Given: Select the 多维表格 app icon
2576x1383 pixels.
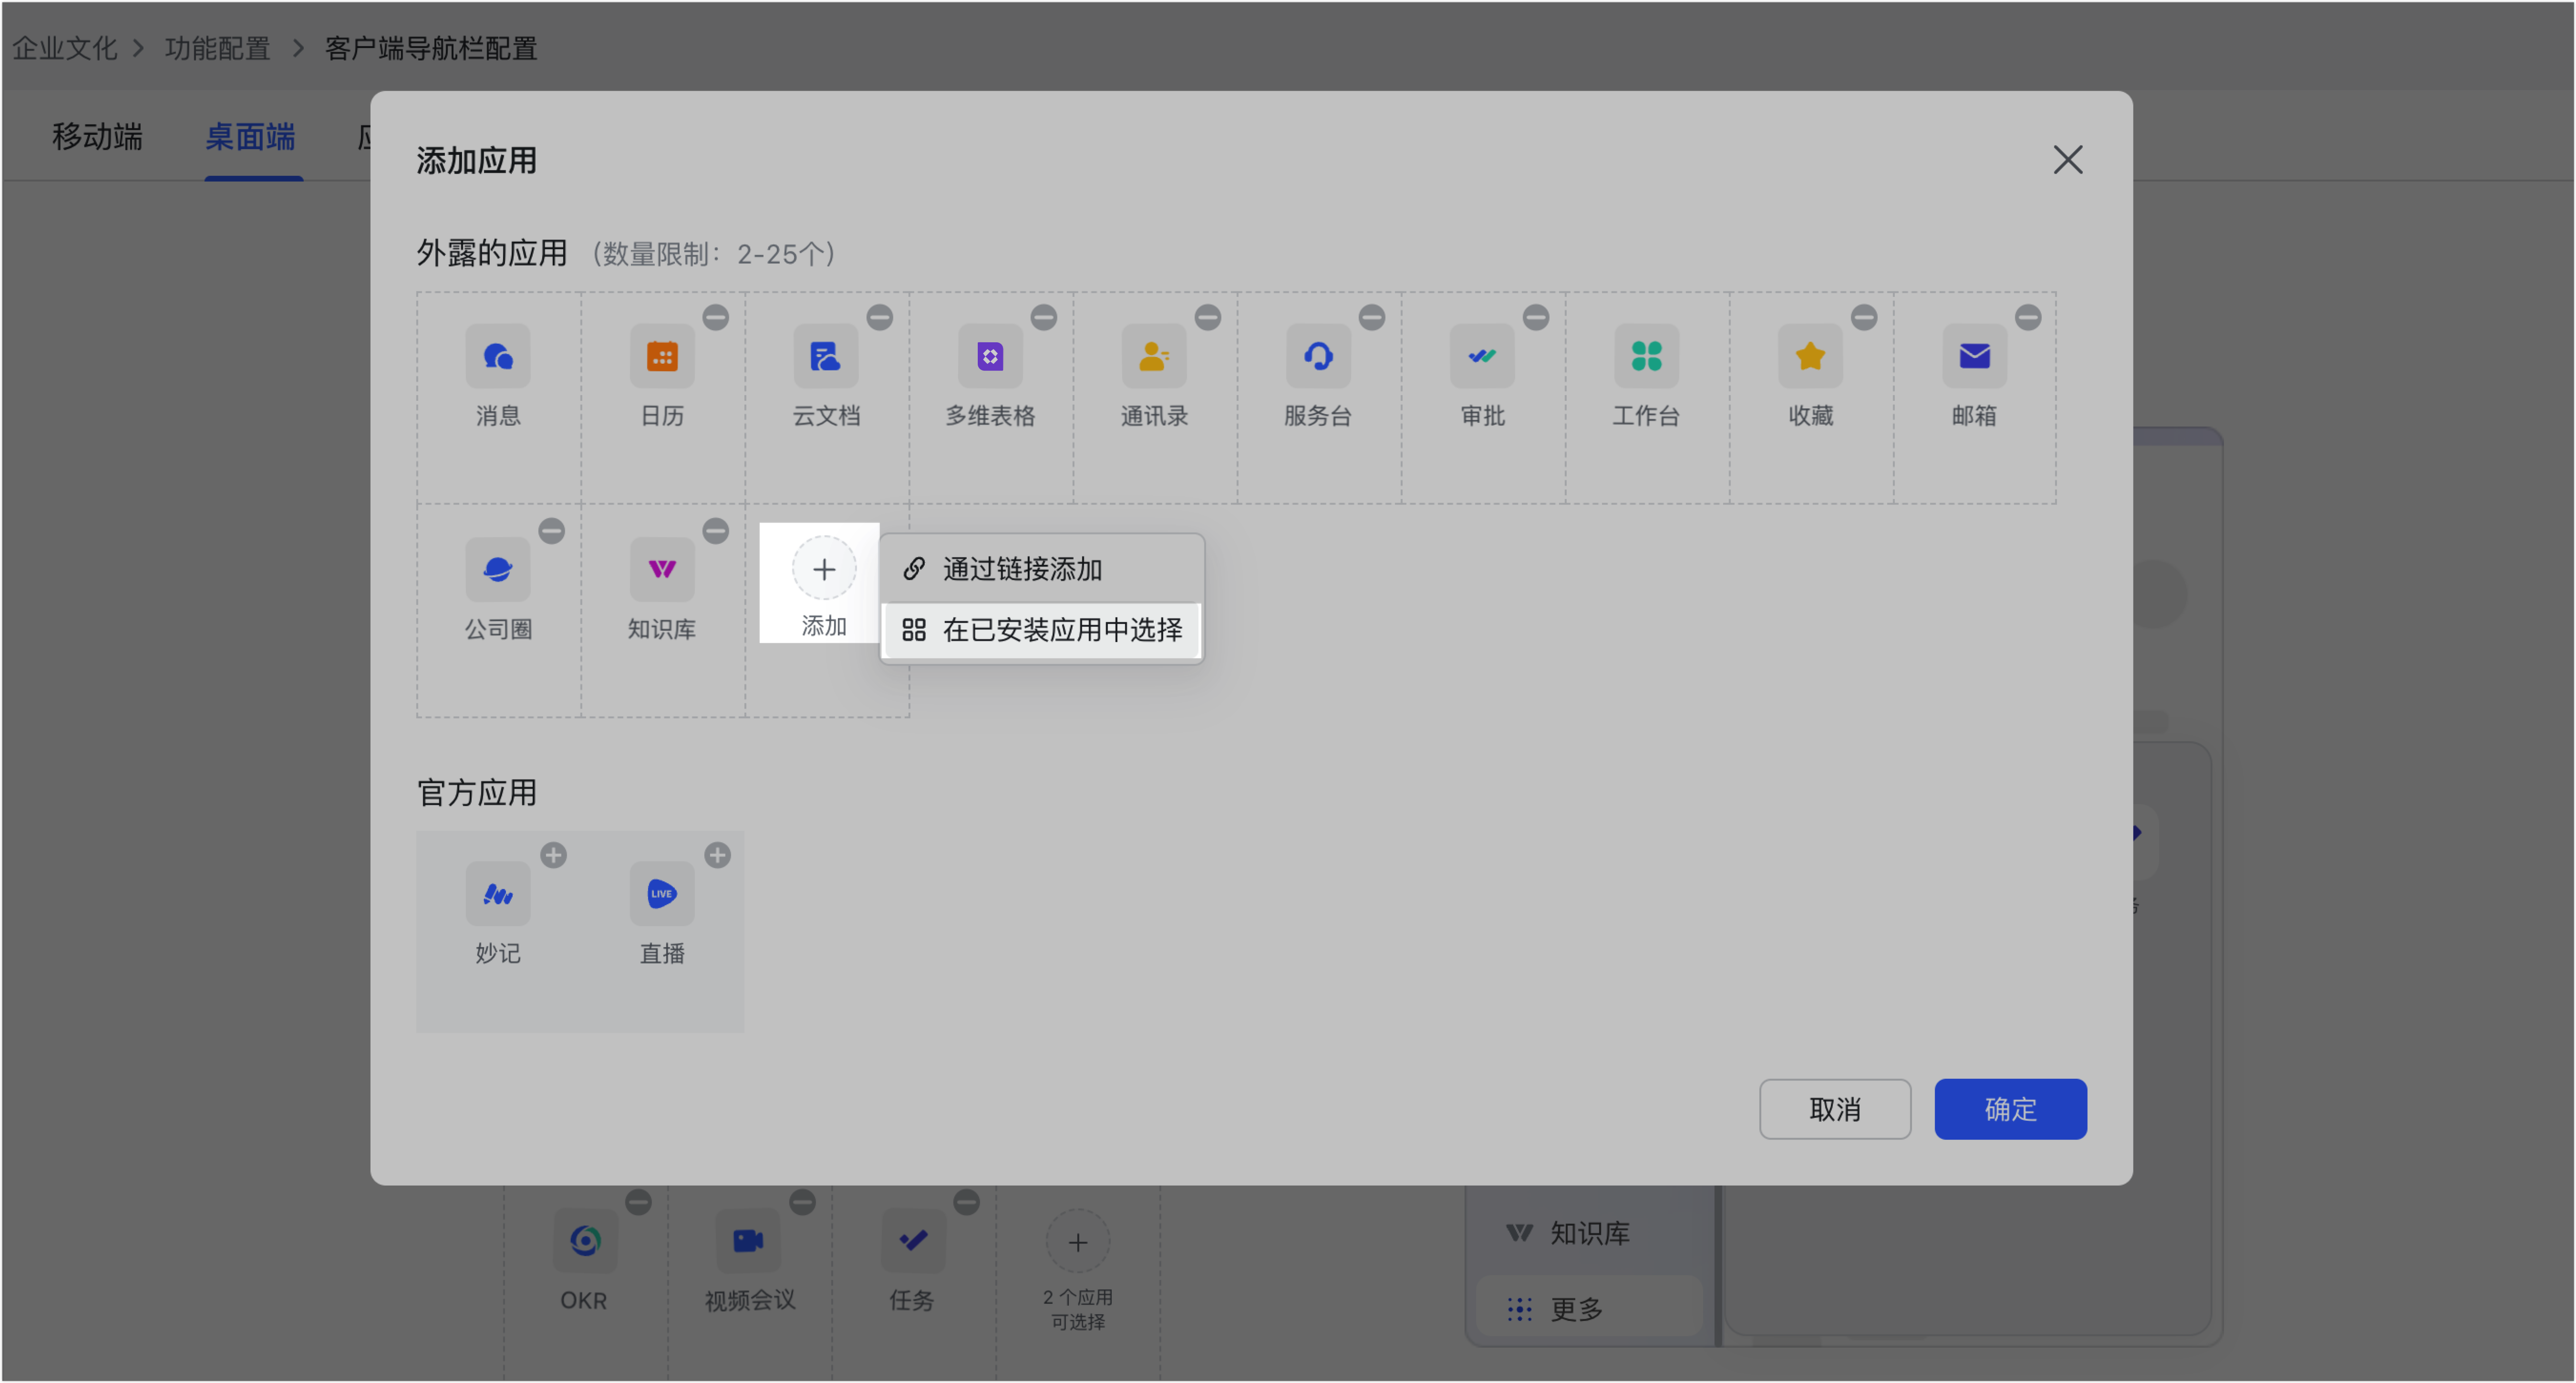Looking at the screenshot, I should point(990,356).
